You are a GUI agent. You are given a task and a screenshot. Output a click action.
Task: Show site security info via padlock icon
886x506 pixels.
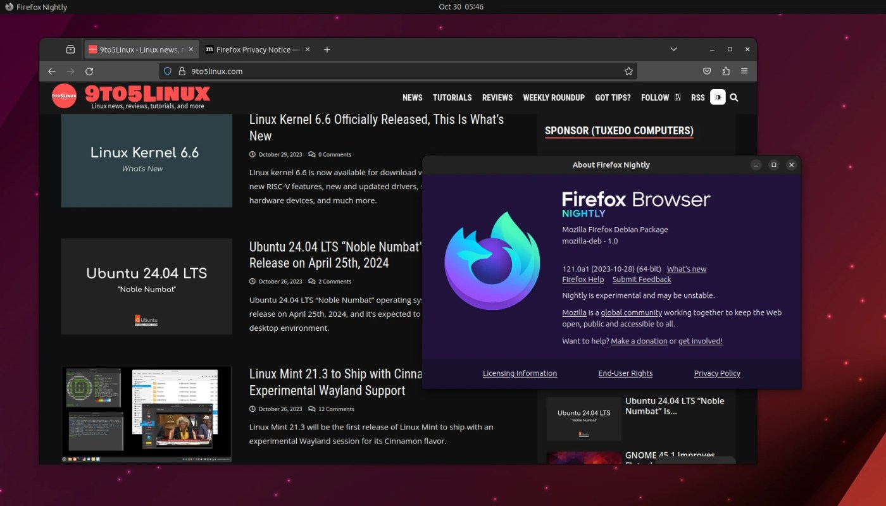(182, 71)
